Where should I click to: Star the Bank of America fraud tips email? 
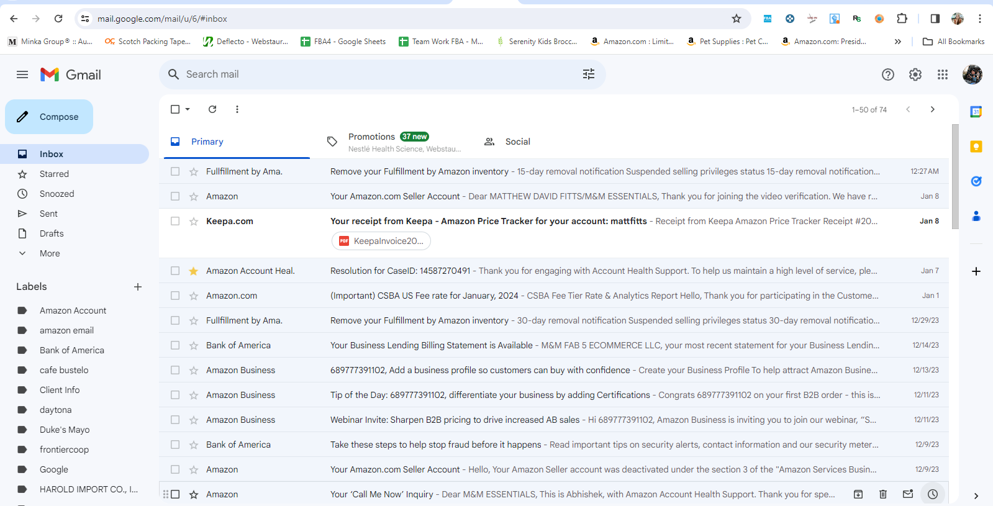(x=194, y=445)
